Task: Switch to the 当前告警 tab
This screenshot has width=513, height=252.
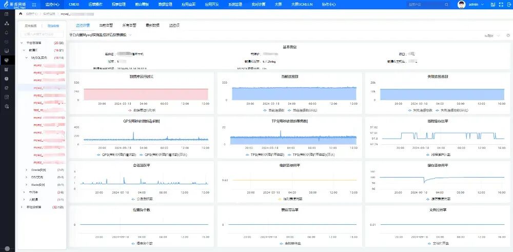Action: coord(106,25)
